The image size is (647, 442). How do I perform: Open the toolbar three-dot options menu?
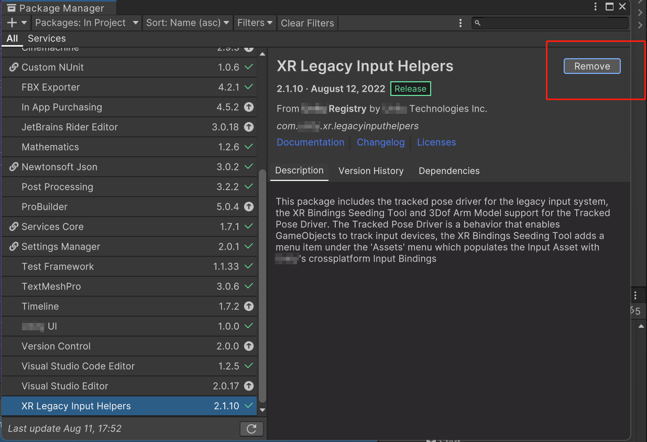(x=460, y=23)
